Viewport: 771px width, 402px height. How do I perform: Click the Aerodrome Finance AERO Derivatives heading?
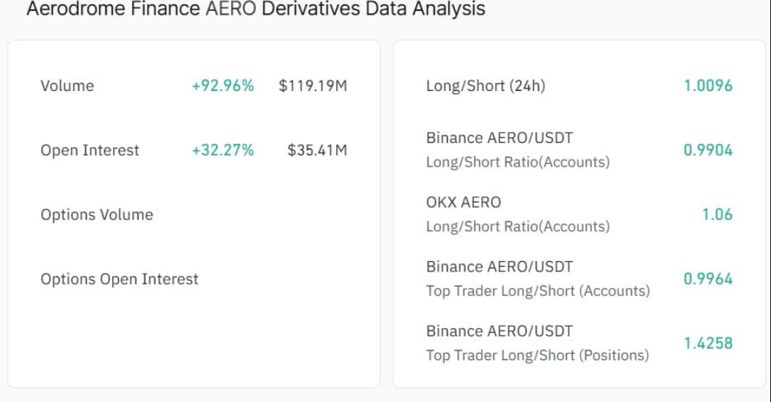click(x=255, y=10)
